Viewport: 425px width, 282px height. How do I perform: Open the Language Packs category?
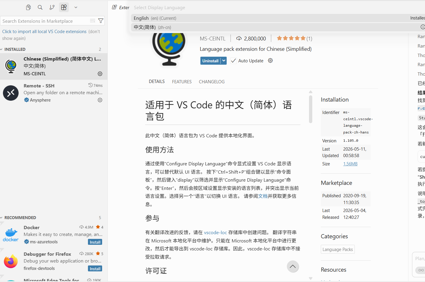(338, 250)
